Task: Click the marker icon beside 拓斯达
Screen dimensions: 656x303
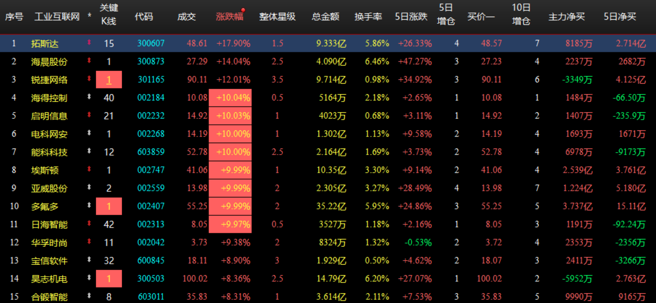Action: (89, 43)
